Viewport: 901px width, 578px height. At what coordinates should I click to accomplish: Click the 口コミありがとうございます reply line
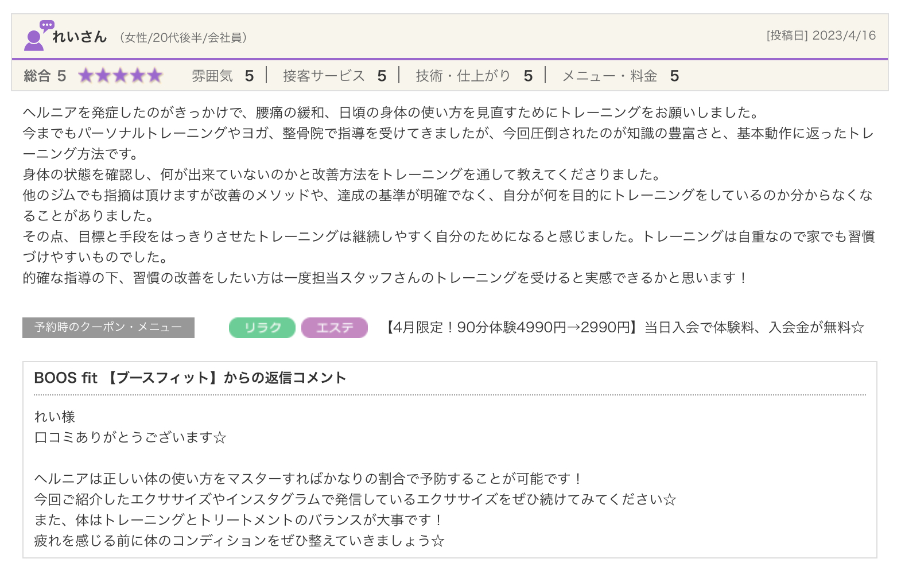pyautogui.click(x=131, y=438)
